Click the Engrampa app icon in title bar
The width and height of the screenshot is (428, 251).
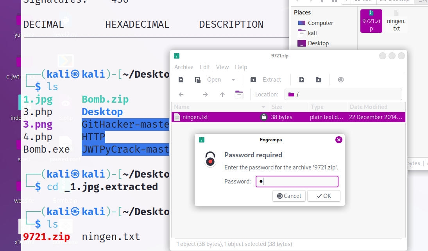[x=177, y=56]
